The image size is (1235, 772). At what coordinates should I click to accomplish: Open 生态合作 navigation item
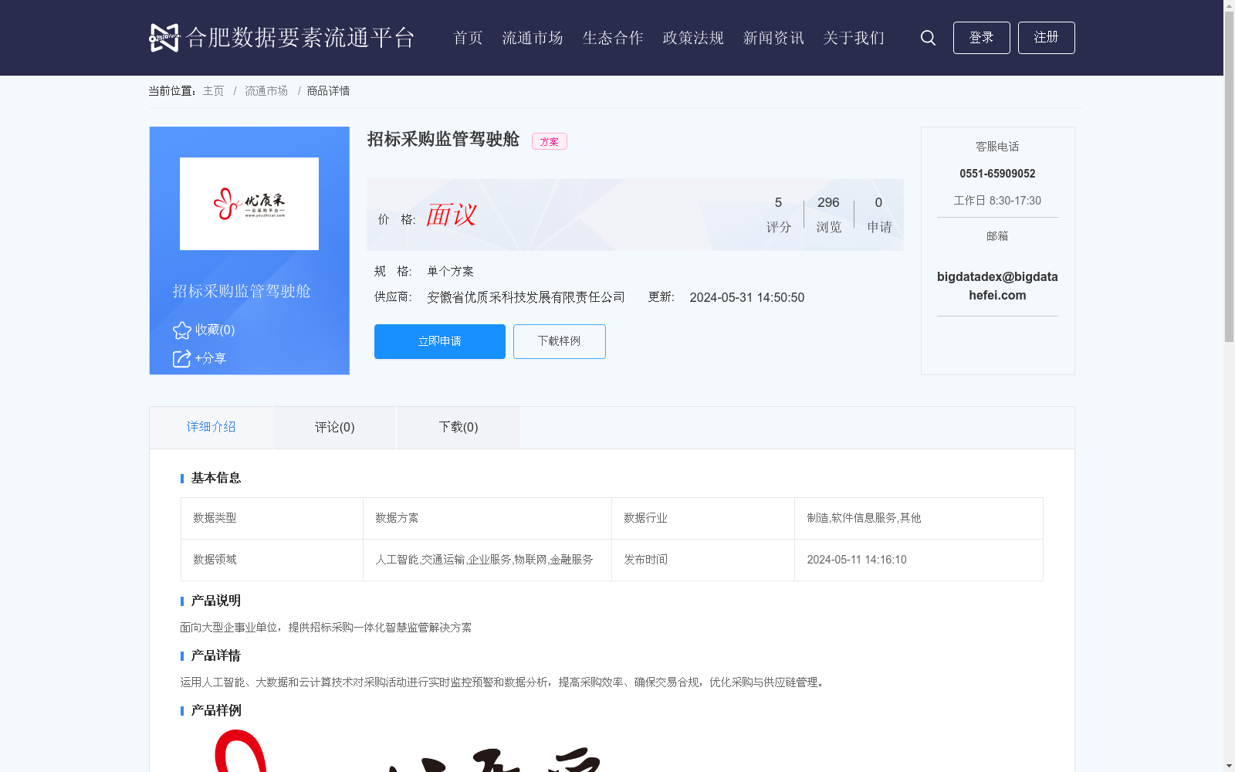613,38
